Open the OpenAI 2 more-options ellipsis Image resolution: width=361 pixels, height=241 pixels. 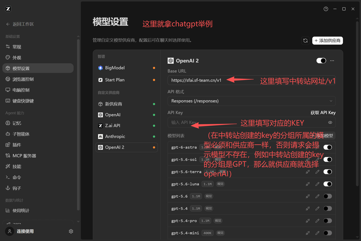point(332,61)
